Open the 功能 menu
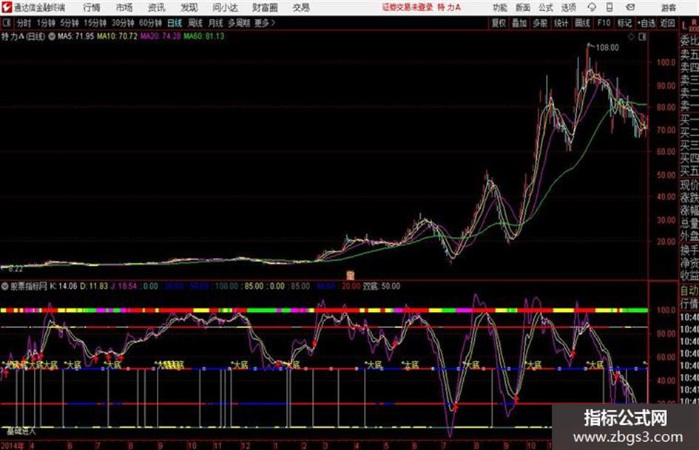 500,7
